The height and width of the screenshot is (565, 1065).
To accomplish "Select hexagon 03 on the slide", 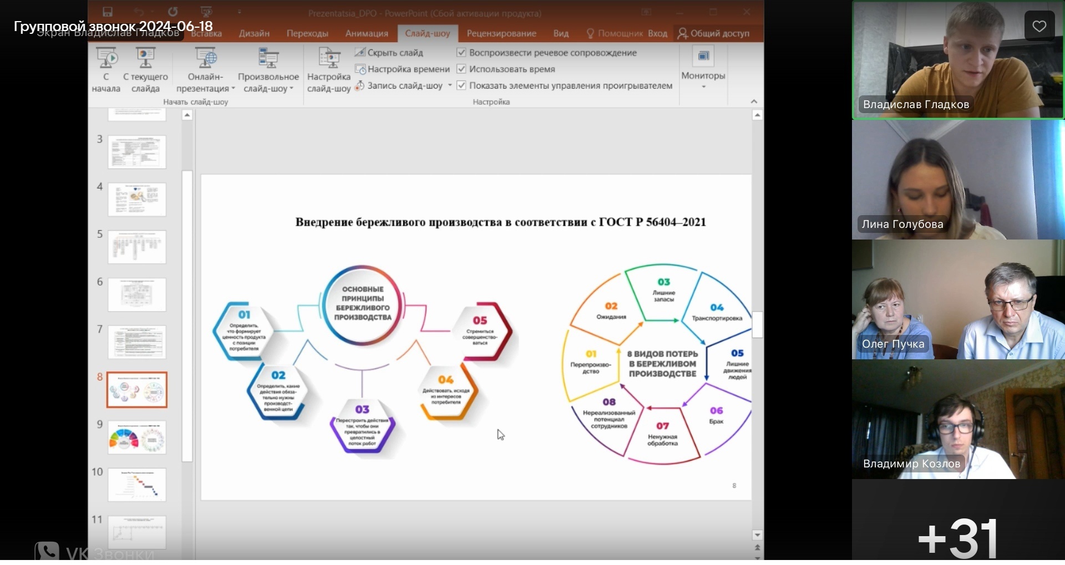I will pyautogui.click(x=362, y=426).
